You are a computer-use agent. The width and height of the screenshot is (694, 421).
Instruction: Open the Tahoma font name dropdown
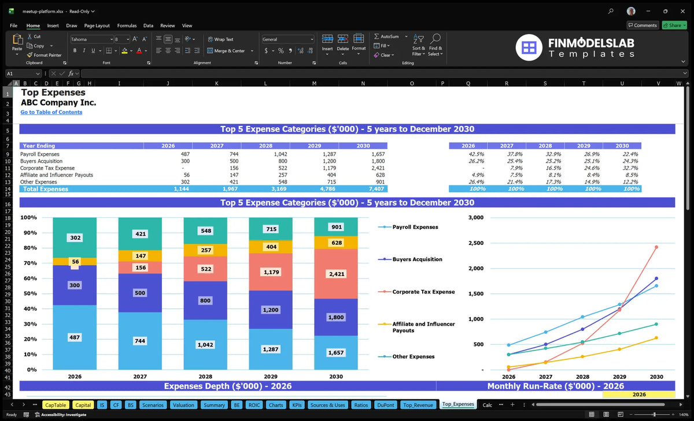click(110, 39)
